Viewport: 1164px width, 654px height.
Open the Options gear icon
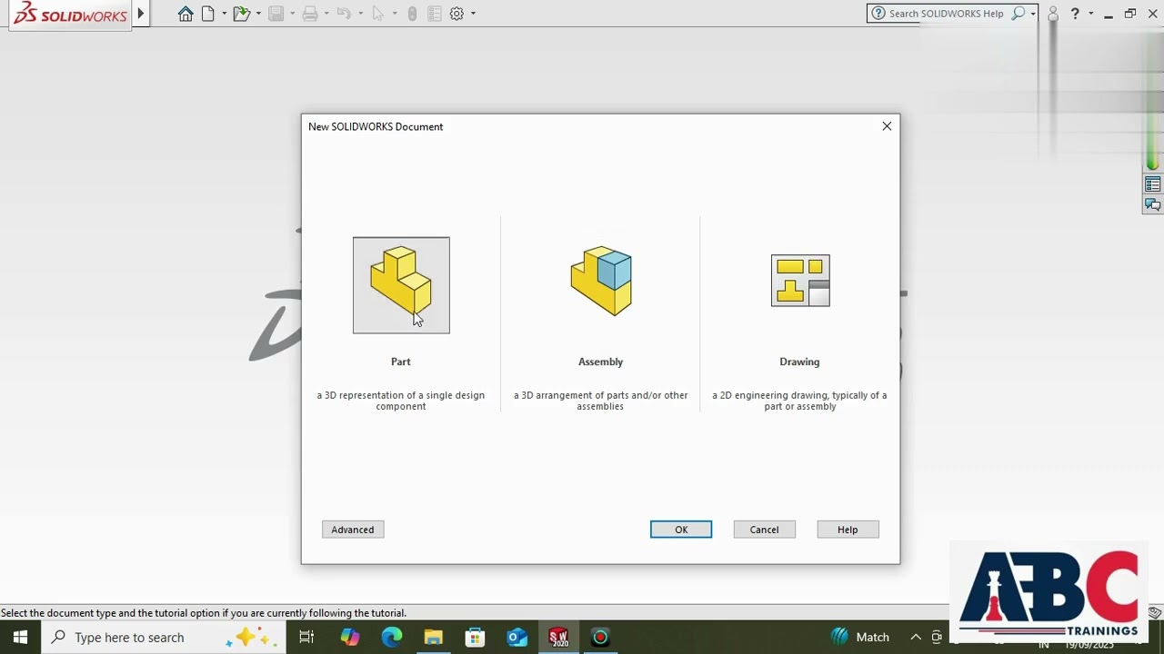pos(457,14)
